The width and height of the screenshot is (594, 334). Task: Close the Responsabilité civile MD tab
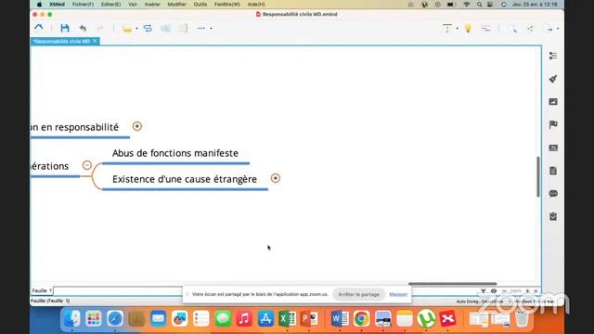(95, 41)
